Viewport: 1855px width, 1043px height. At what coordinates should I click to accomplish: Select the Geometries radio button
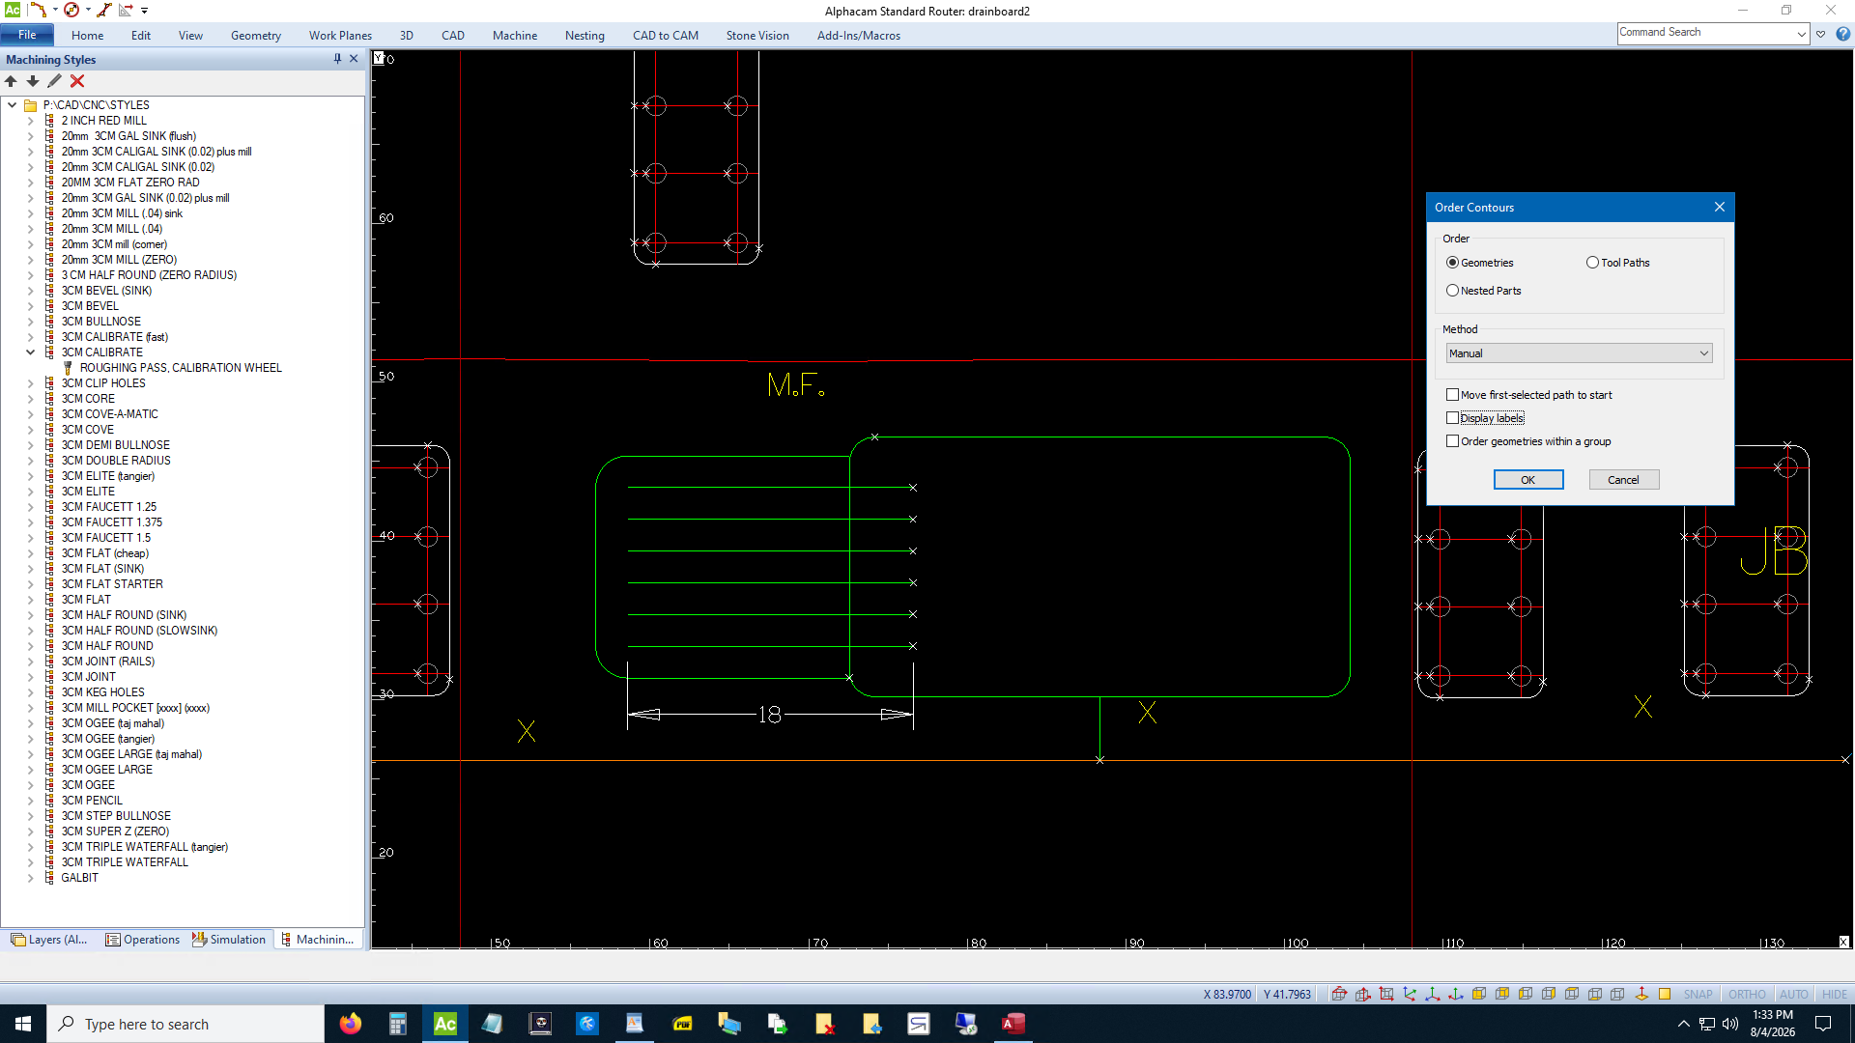click(x=1452, y=263)
